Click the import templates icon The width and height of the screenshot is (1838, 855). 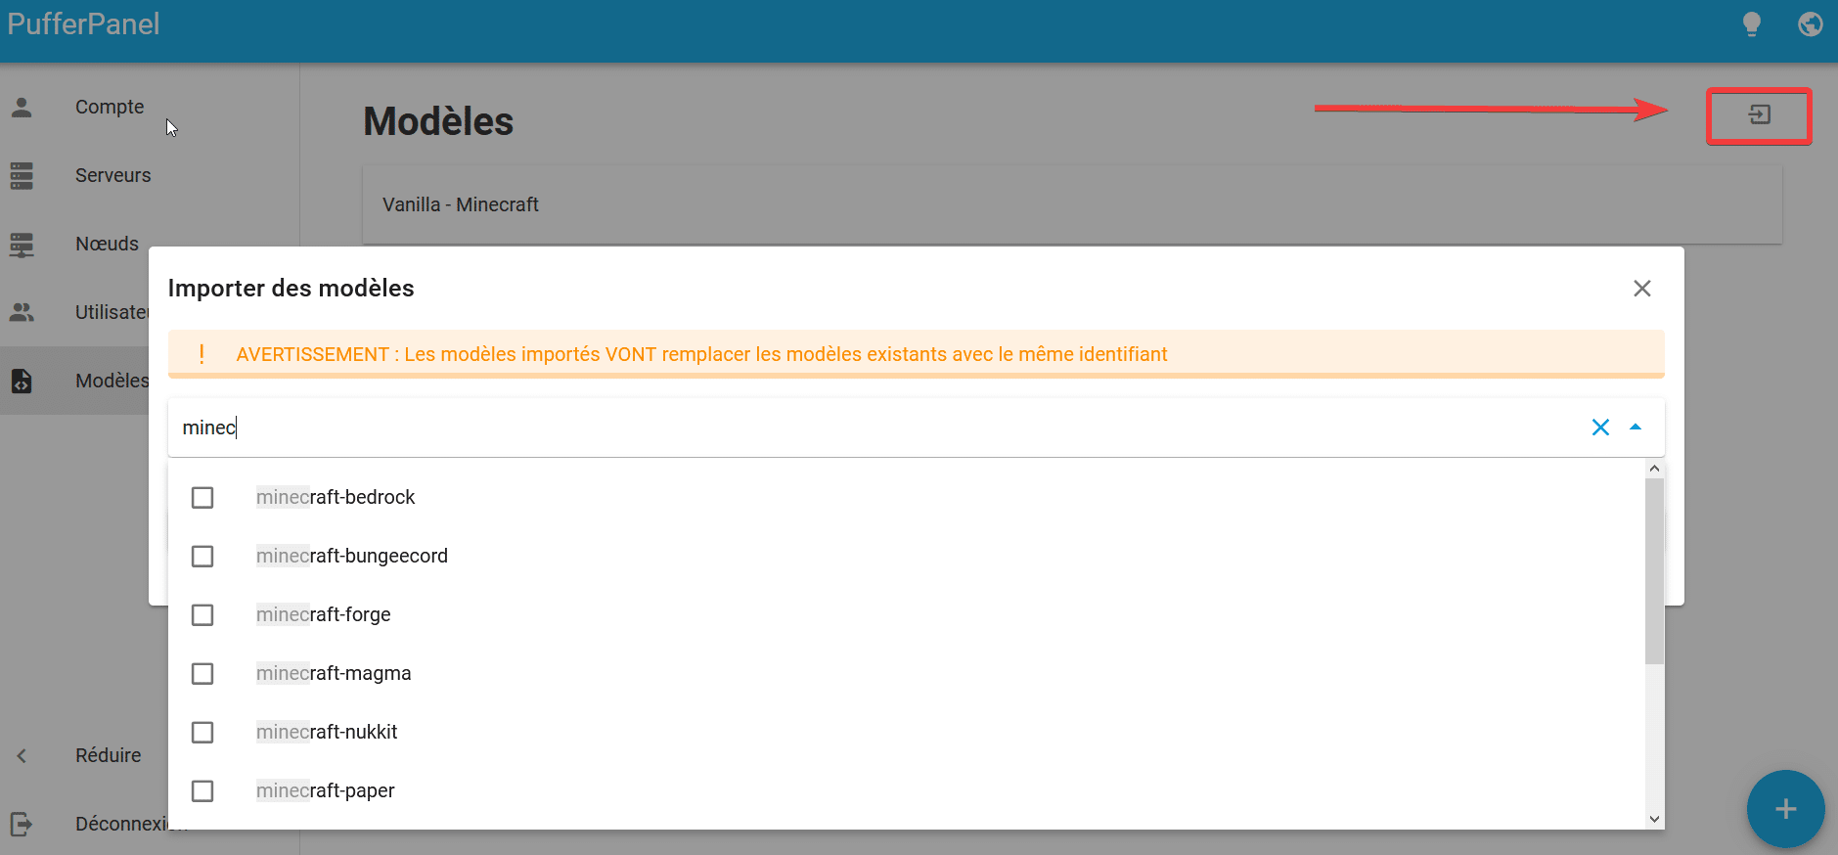click(1760, 115)
